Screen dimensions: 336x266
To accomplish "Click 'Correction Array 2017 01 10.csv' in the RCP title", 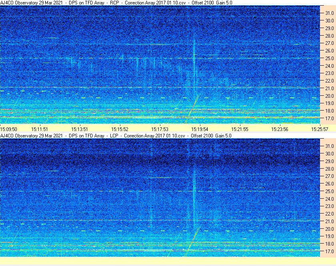I will pyautogui.click(x=155, y=3).
